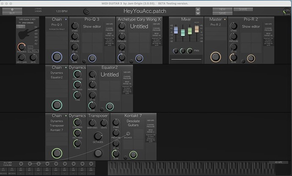This screenshot has width=292, height=176.
Task: Open settings with the gear icon
Action: pos(12,9)
